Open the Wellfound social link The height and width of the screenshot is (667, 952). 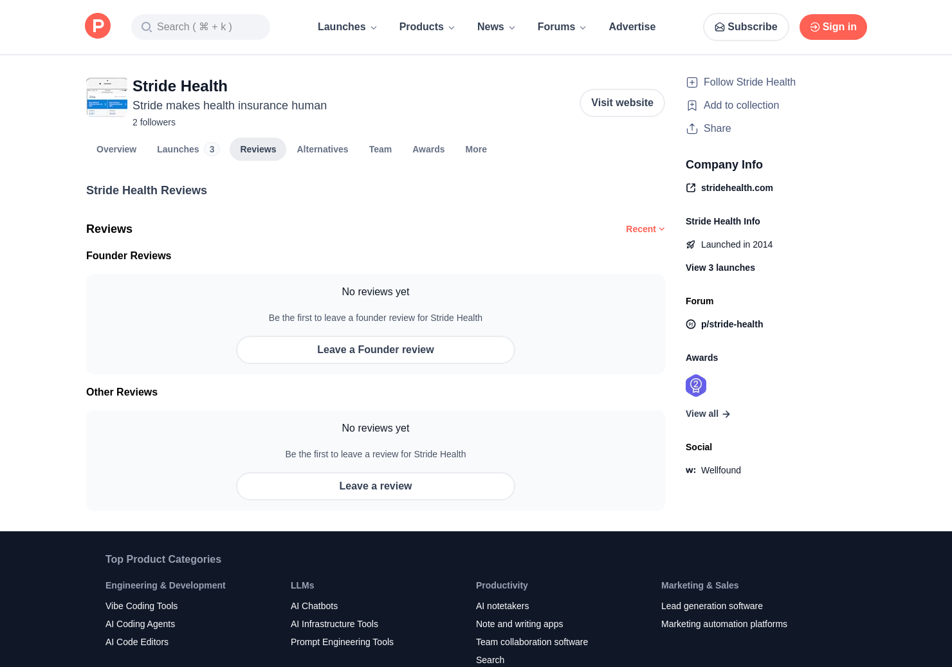click(720, 470)
